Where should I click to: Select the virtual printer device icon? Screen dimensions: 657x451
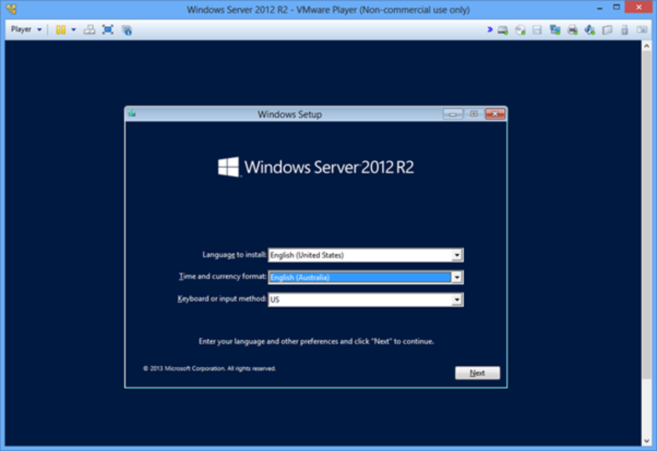click(x=572, y=30)
